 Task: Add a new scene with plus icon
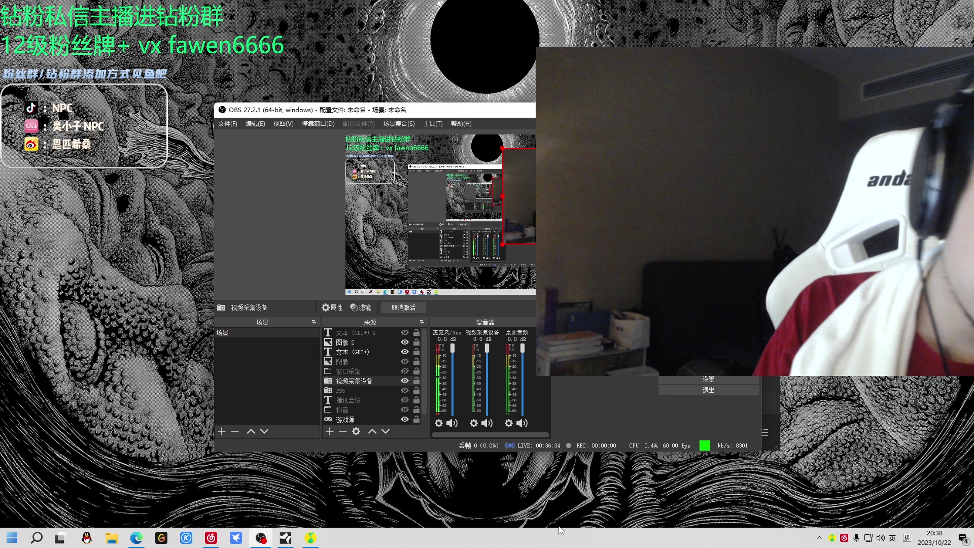[222, 431]
